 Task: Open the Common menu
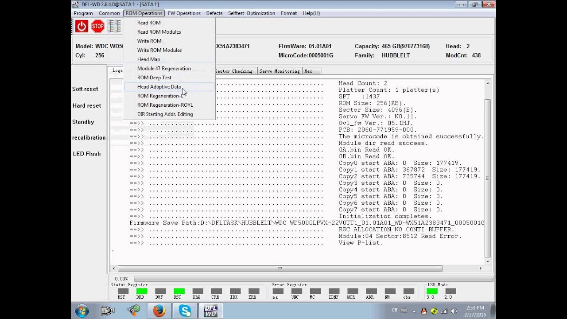tap(109, 13)
